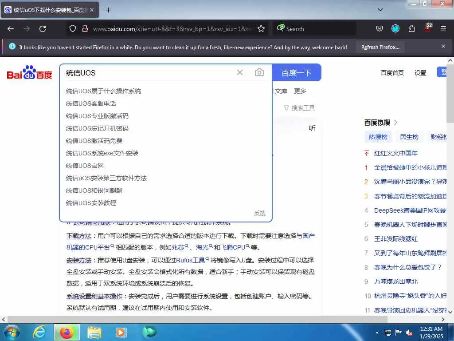Open hot search 万吨煤龙出塞北
454x341 pixels.
[395, 282]
